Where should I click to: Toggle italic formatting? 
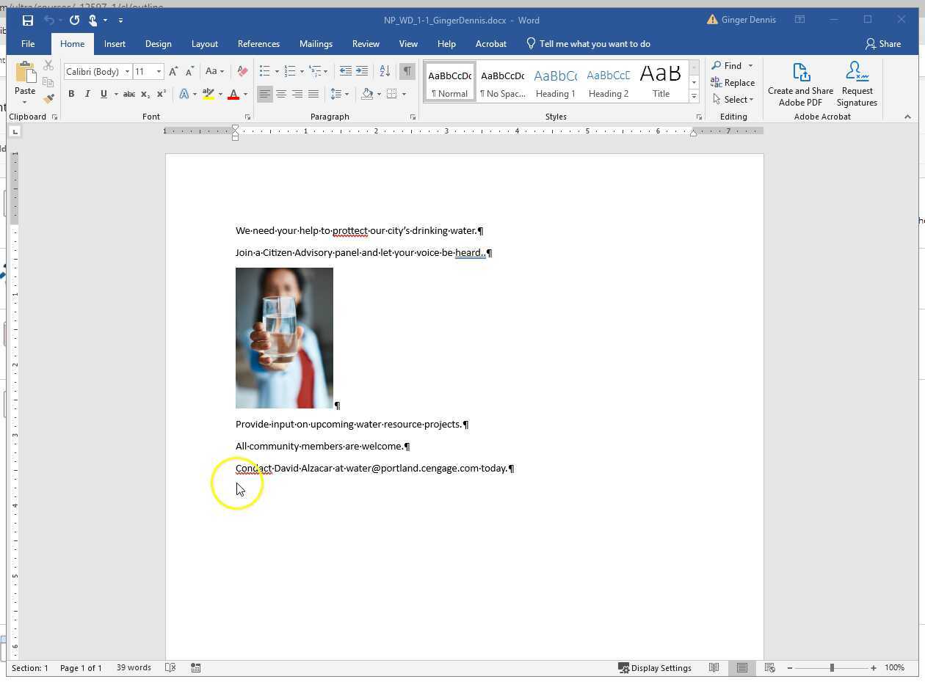click(87, 94)
